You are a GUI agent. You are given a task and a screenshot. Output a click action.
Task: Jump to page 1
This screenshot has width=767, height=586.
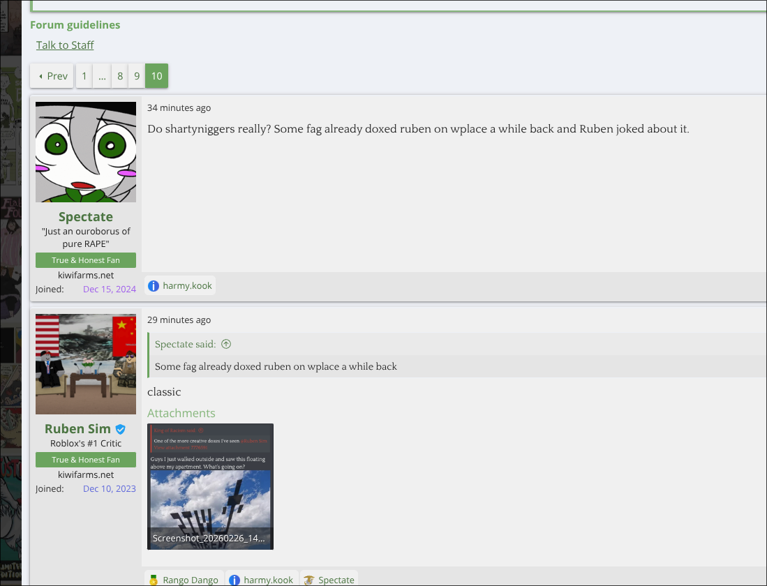[x=84, y=76]
